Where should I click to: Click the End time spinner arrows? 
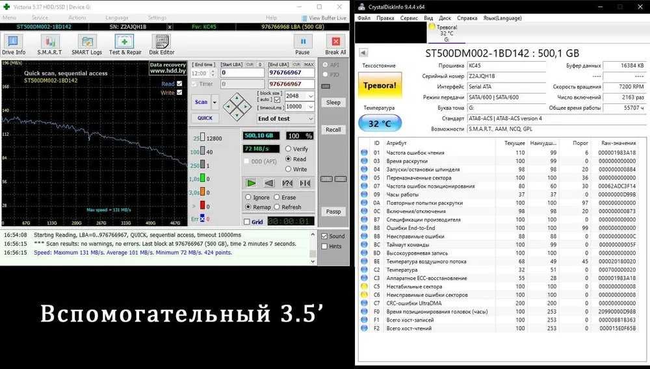coord(213,73)
